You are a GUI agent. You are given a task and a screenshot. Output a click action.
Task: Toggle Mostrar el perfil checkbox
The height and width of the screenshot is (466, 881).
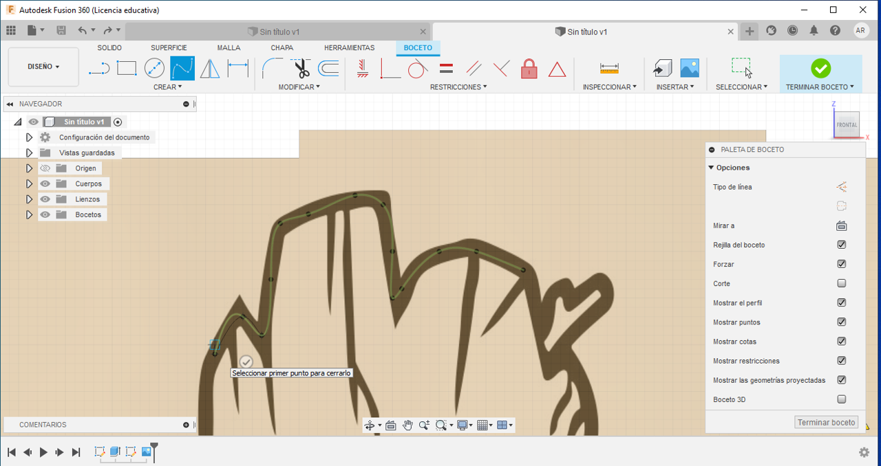(x=841, y=302)
